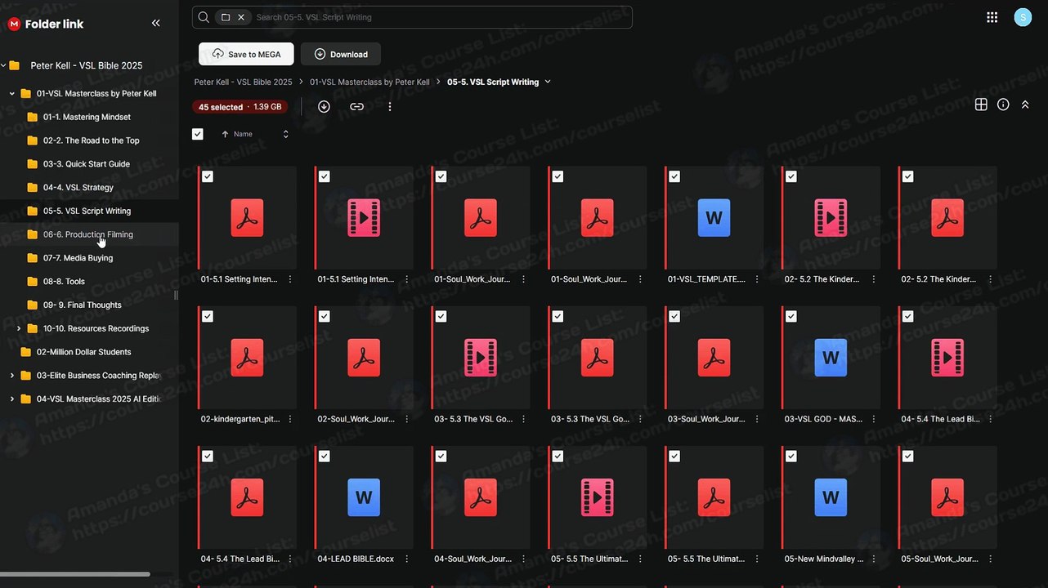The width and height of the screenshot is (1048, 588).
Task: Uncheck the 04-LEAD BIBLE.docx checkbox
Action: pos(325,457)
